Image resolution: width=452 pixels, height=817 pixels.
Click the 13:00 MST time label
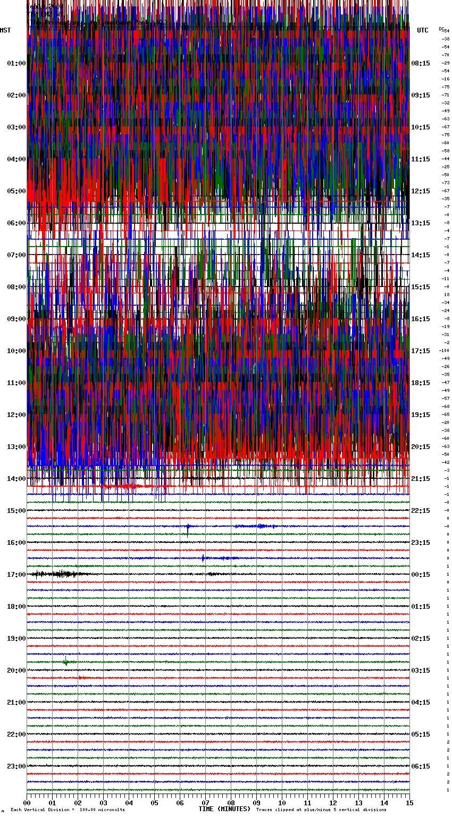[x=16, y=447]
